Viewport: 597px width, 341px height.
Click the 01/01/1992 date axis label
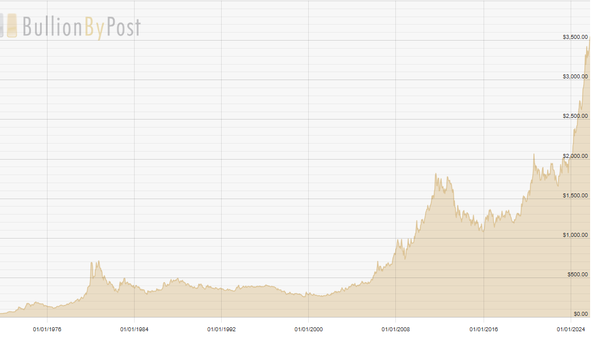pos(221,329)
